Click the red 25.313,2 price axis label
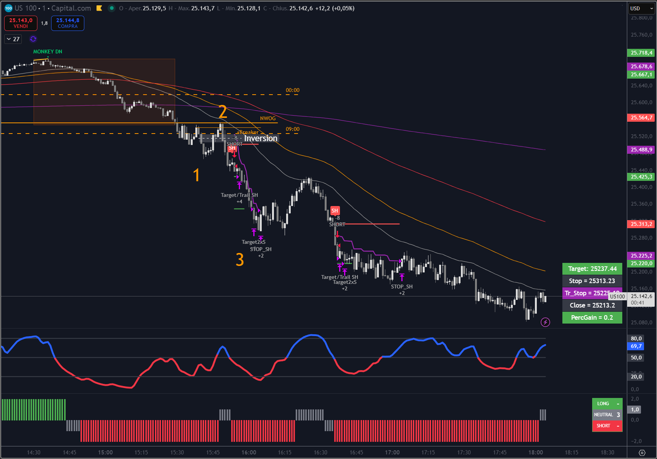The image size is (657, 459). (641, 224)
